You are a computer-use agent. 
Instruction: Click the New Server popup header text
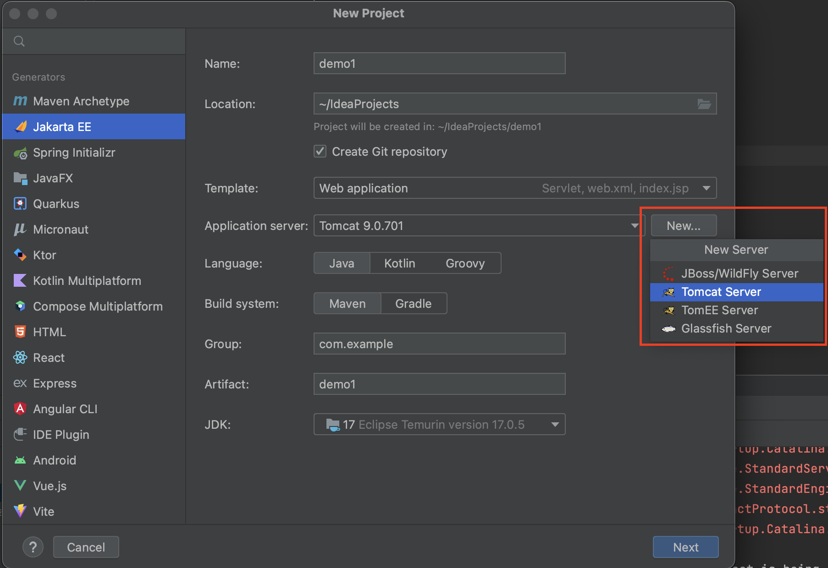pos(736,250)
